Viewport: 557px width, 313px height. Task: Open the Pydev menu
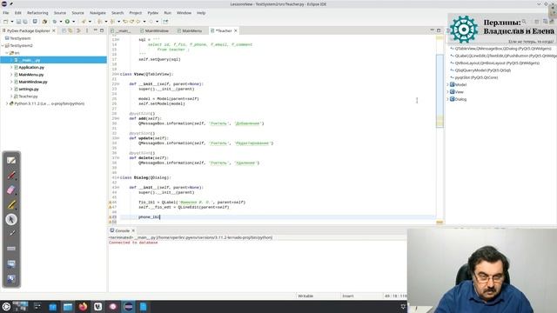[x=153, y=13]
